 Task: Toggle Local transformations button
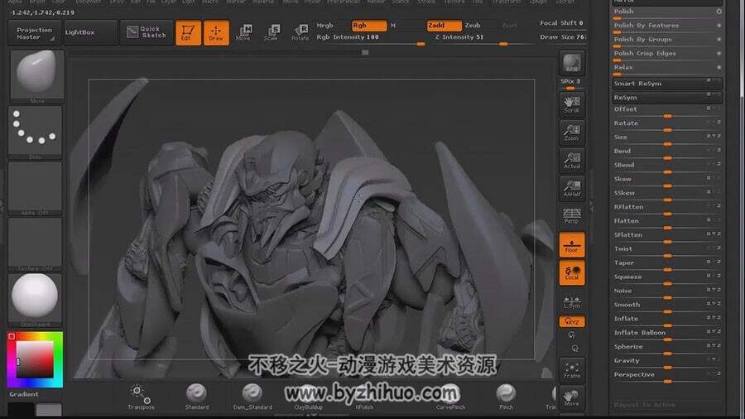(x=571, y=272)
